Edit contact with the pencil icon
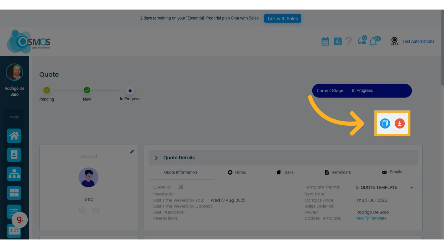The image size is (444, 249). pos(132,152)
